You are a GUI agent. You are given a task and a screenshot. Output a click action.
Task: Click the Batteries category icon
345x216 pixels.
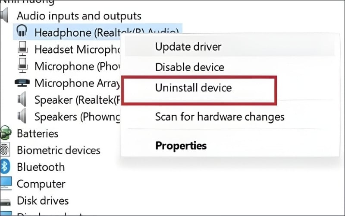(6, 133)
